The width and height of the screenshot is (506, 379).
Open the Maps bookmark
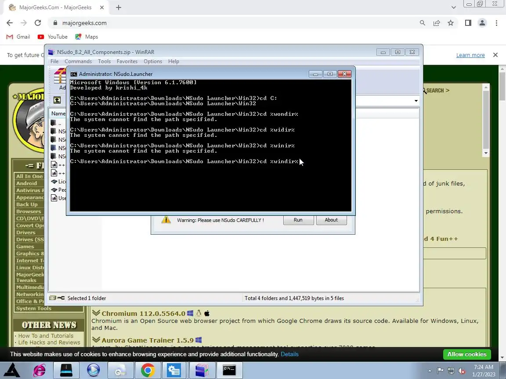(x=87, y=37)
